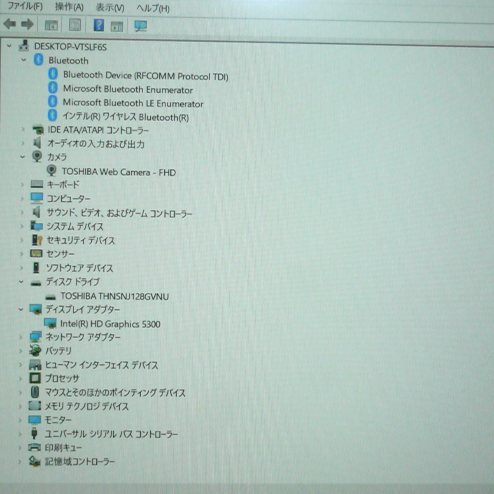The width and height of the screenshot is (494, 494).
Task: Collapse the カメラ category
Action: pos(23,157)
